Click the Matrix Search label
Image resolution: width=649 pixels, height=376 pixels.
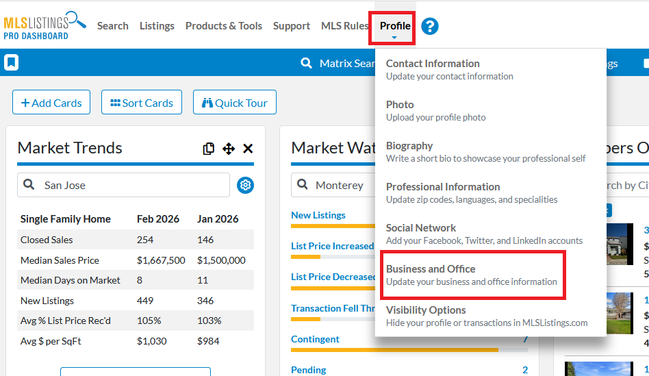347,64
